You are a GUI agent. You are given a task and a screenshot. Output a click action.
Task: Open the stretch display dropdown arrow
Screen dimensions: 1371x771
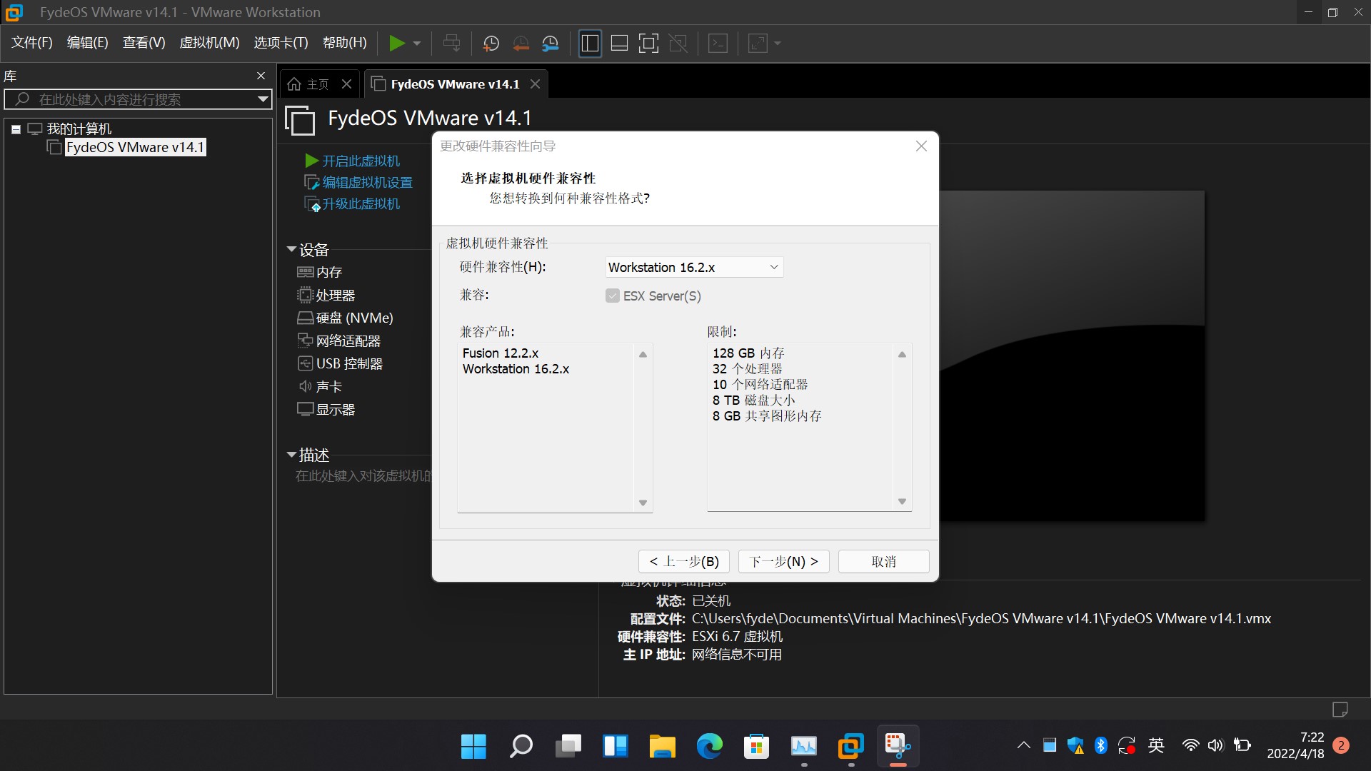coord(778,44)
